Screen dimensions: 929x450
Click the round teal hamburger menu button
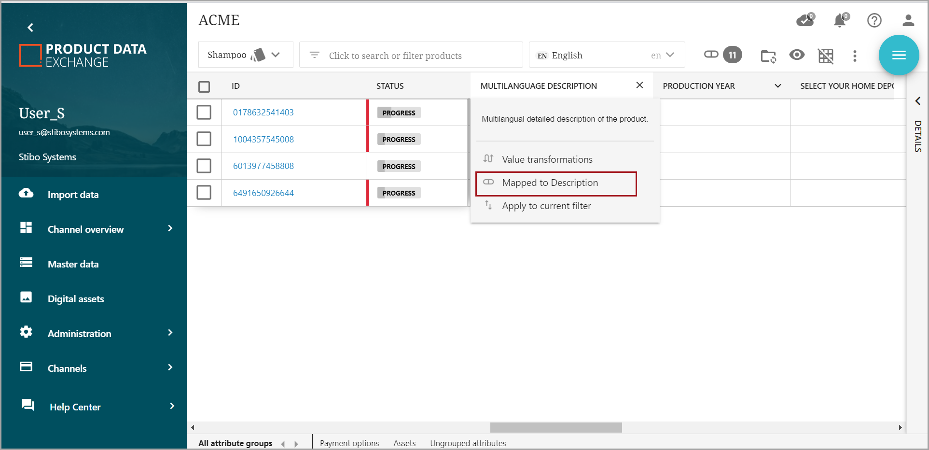pyautogui.click(x=898, y=55)
